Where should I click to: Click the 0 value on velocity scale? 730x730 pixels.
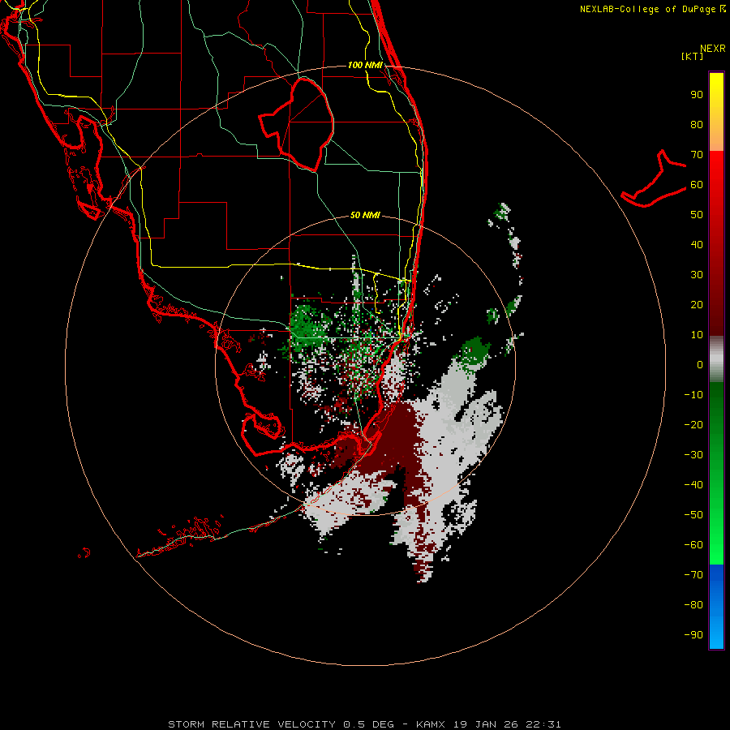[x=700, y=364]
